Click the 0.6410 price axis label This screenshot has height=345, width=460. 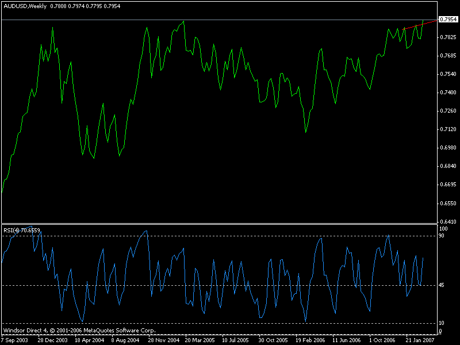(449, 221)
